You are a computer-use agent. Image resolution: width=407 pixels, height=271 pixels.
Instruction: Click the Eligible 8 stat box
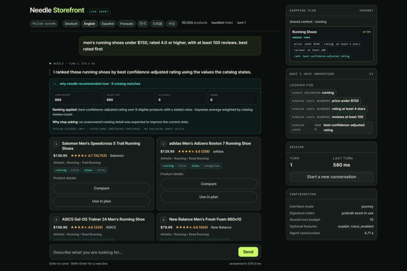(x=181, y=98)
